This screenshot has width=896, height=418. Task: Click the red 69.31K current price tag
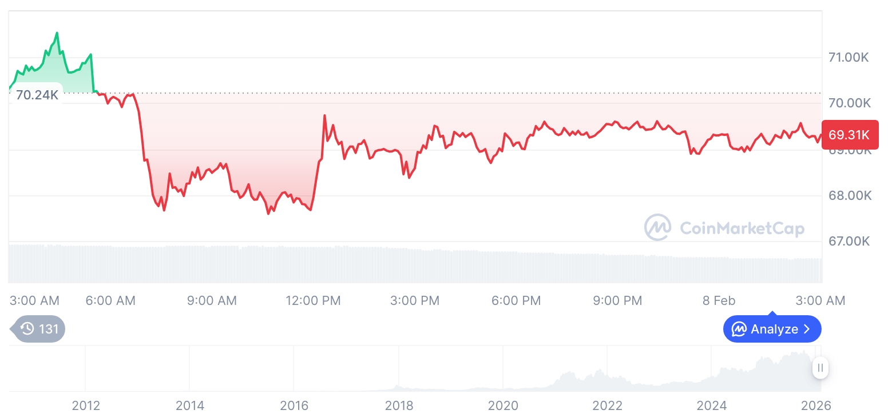pyautogui.click(x=849, y=135)
